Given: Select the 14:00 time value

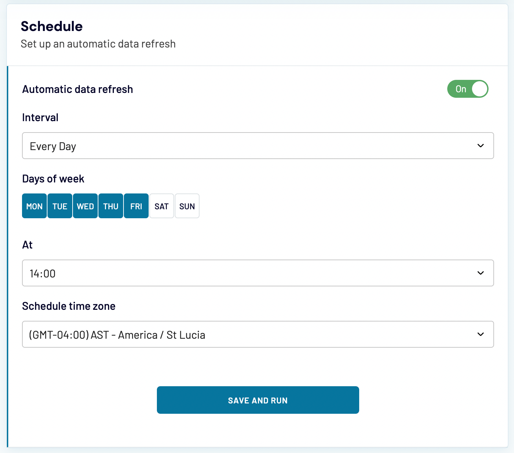Looking at the screenshot, I should point(43,273).
